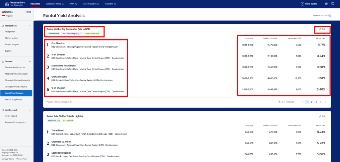Open the Marina One Residences project

[63, 66]
